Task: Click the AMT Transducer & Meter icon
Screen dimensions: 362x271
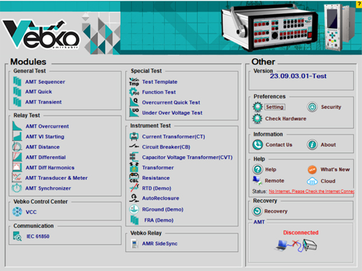Action: 17,178
